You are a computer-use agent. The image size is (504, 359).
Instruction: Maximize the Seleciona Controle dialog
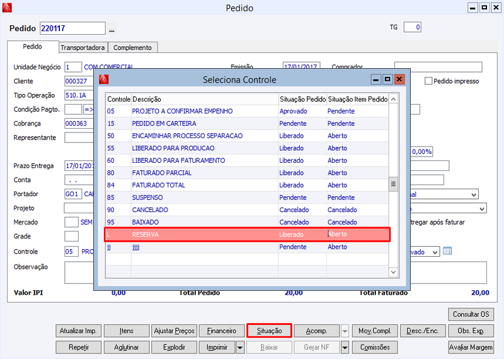click(x=387, y=79)
